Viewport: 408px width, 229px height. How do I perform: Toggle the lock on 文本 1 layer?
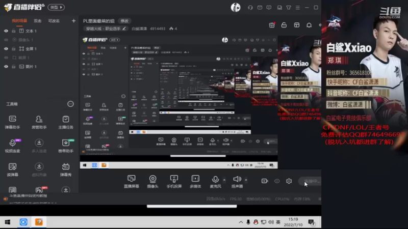pyautogui.click(x=14, y=31)
